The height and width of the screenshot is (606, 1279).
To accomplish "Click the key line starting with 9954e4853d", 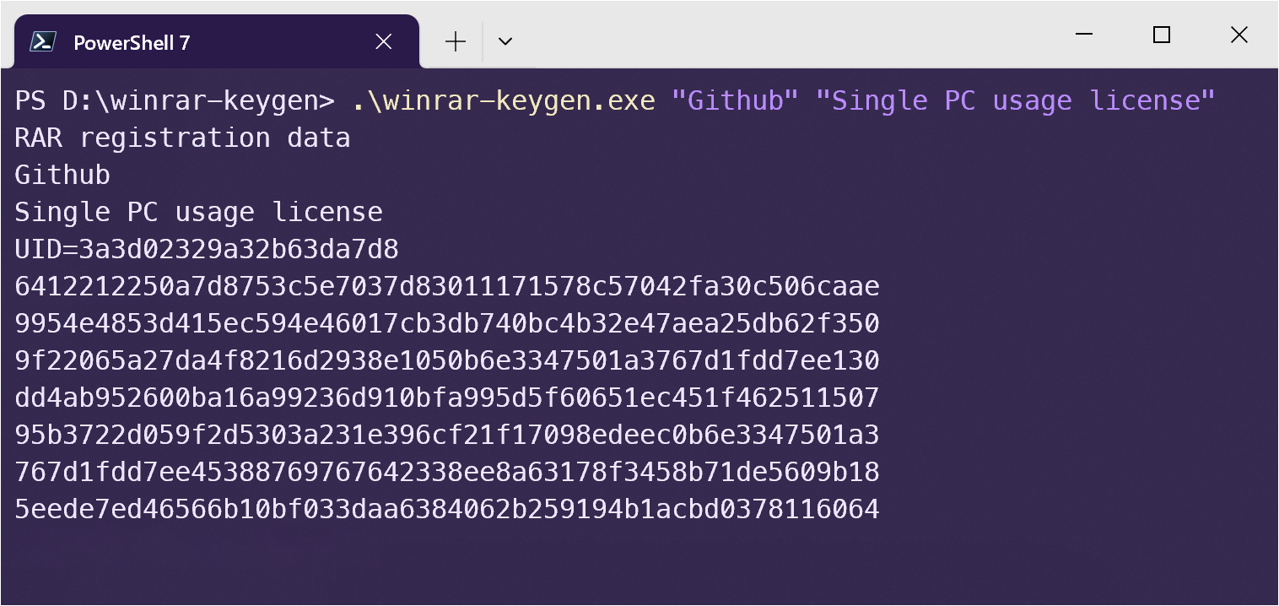I will [447, 324].
